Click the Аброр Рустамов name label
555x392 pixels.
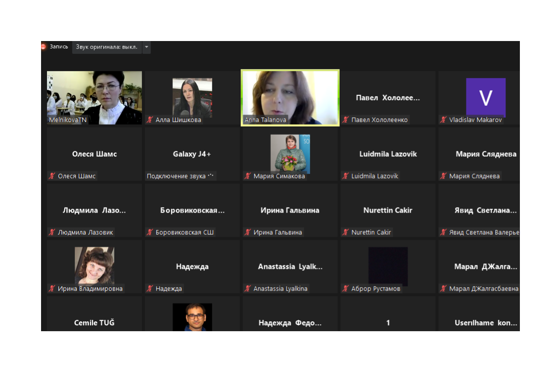375,288
